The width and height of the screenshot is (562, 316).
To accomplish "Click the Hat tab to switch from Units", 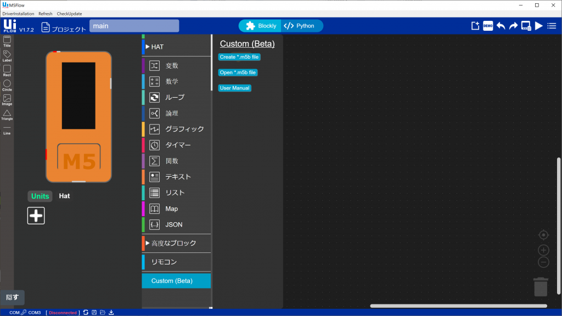I will point(64,196).
